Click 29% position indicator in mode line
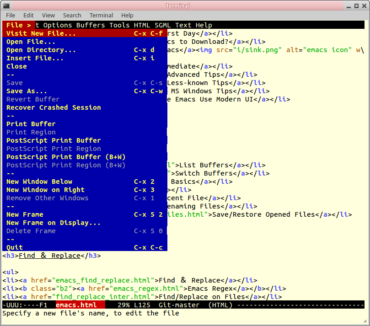 click(123, 305)
